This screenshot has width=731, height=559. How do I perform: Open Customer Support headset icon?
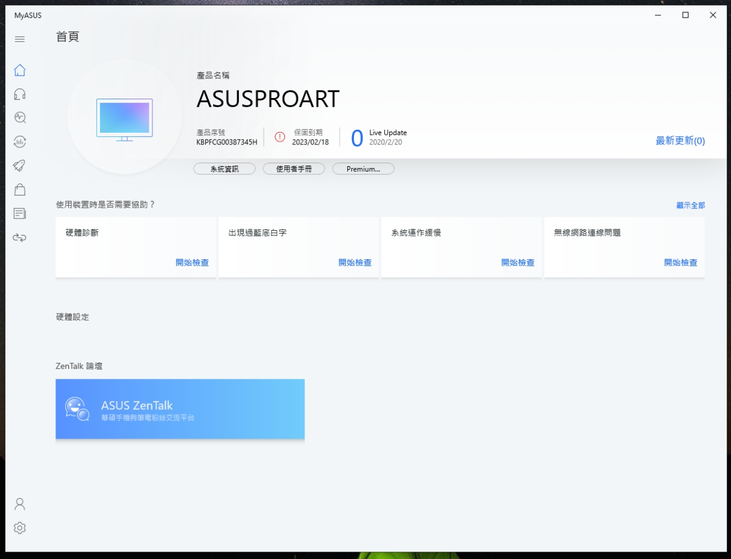(19, 94)
